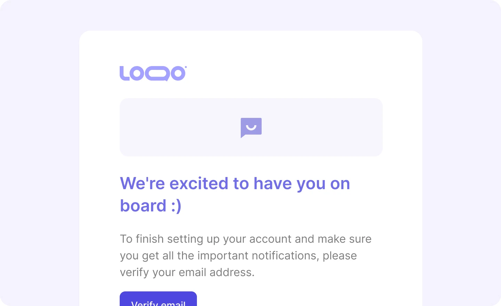The width and height of the screenshot is (501, 306).
Task: Click the purple brand logo at top
Action: tap(153, 73)
